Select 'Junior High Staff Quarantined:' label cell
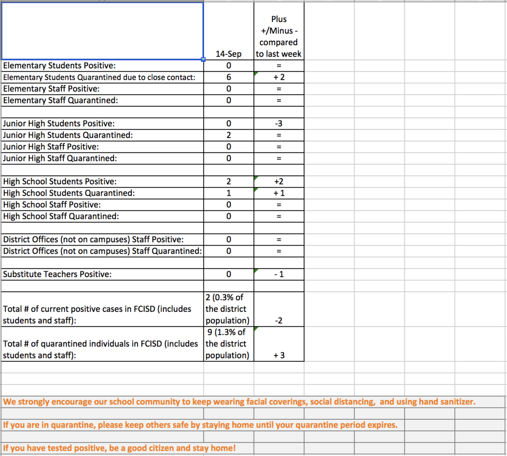This screenshot has height=456, width=507. pos(102,158)
